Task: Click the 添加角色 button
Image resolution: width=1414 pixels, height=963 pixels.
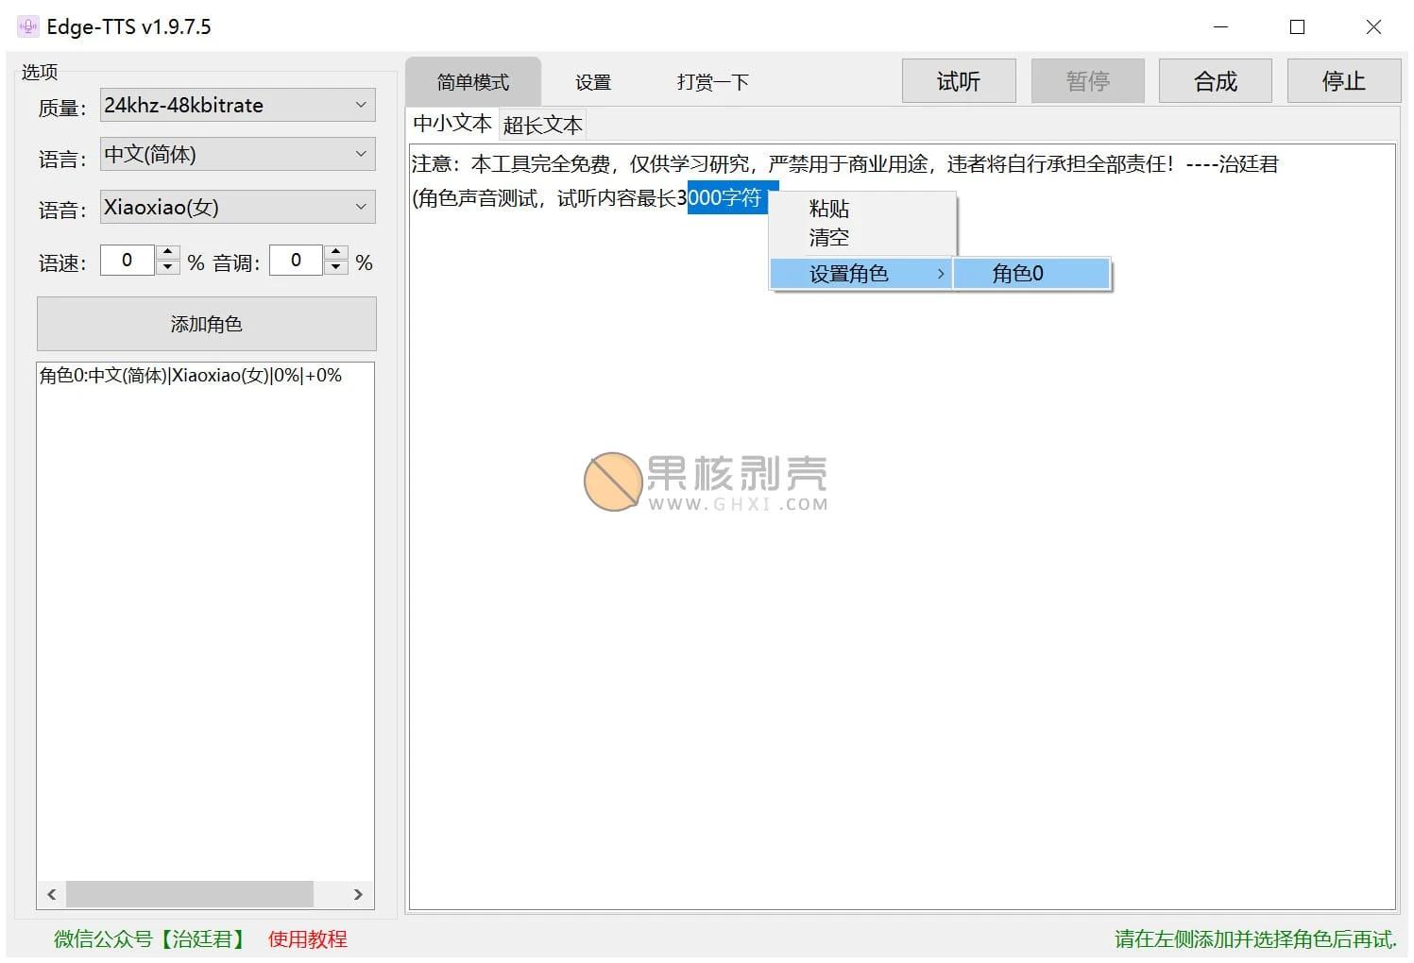Action: click(206, 323)
